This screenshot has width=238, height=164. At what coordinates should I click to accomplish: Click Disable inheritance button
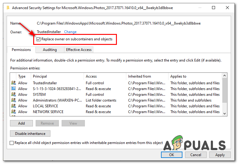pos(30,134)
